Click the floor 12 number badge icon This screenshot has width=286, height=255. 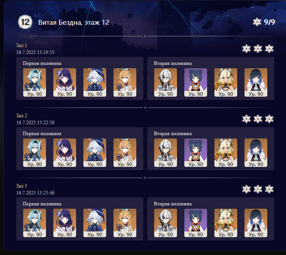[x=25, y=22]
